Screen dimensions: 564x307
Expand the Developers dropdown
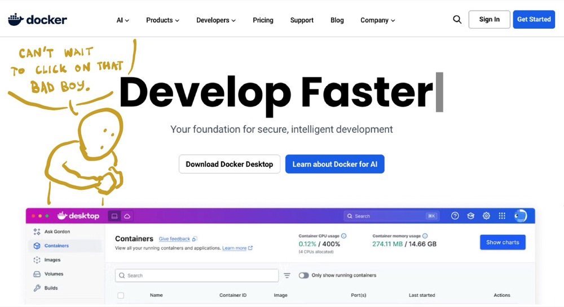(x=216, y=20)
